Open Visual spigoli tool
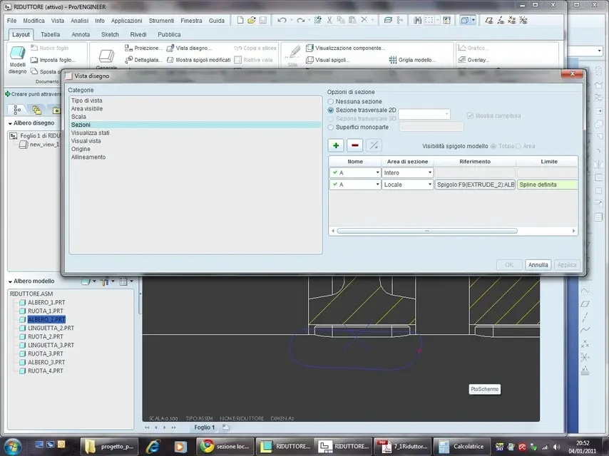Image resolution: width=609 pixels, height=456 pixels. coord(327,60)
